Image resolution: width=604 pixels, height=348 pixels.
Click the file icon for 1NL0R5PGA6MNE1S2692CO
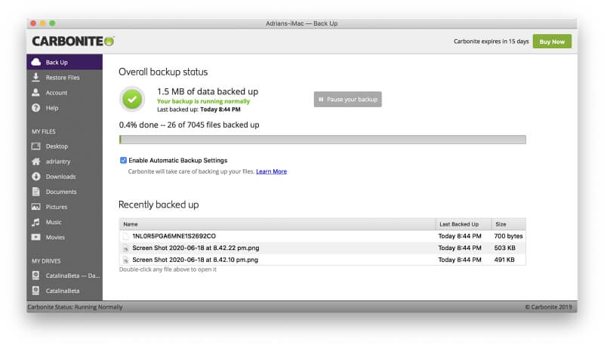click(125, 236)
